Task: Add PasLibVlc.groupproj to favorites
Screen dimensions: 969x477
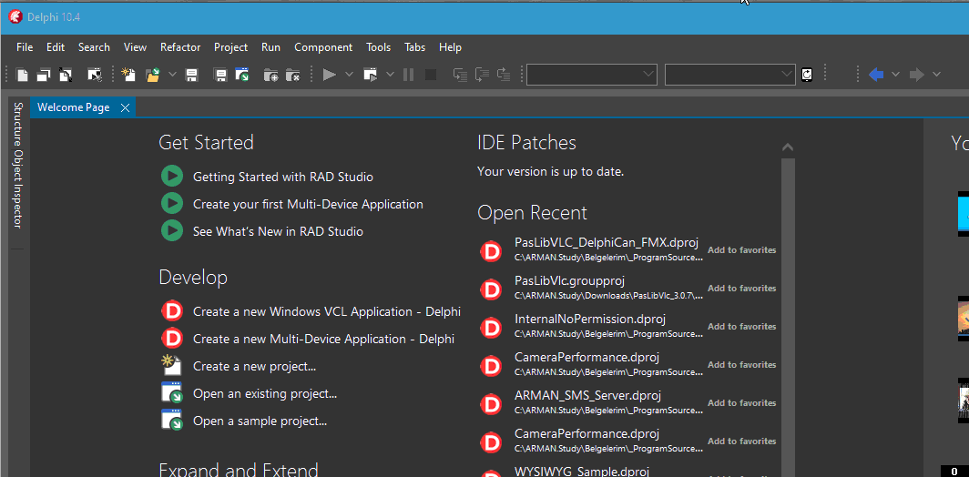Action: (741, 289)
